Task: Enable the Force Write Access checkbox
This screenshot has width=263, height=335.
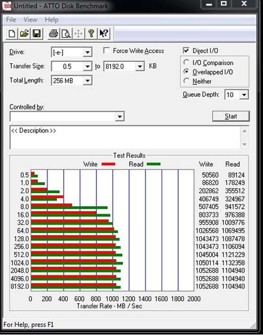Action: [107, 51]
